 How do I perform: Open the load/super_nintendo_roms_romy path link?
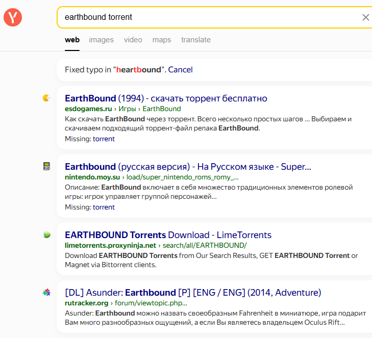click(x=183, y=177)
